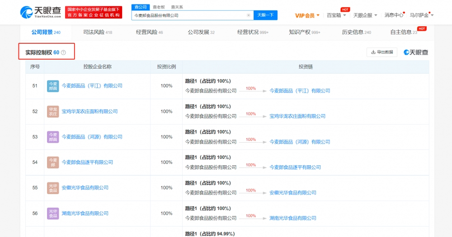Click logo icon for 今麦郎食品遂平有限公司
452x237 pixels.
(x=53, y=163)
